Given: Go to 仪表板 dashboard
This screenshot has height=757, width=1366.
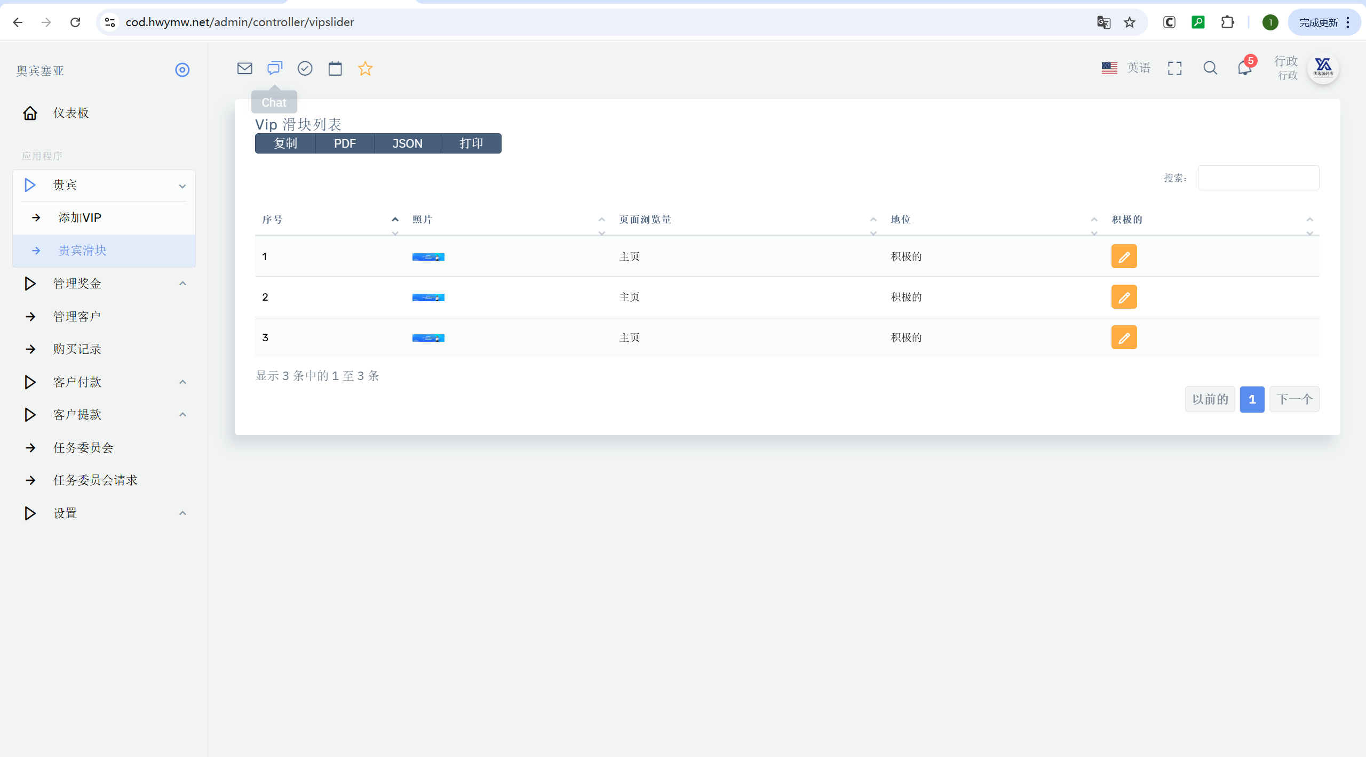Looking at the screenshot, I should (x=71, y=113).
